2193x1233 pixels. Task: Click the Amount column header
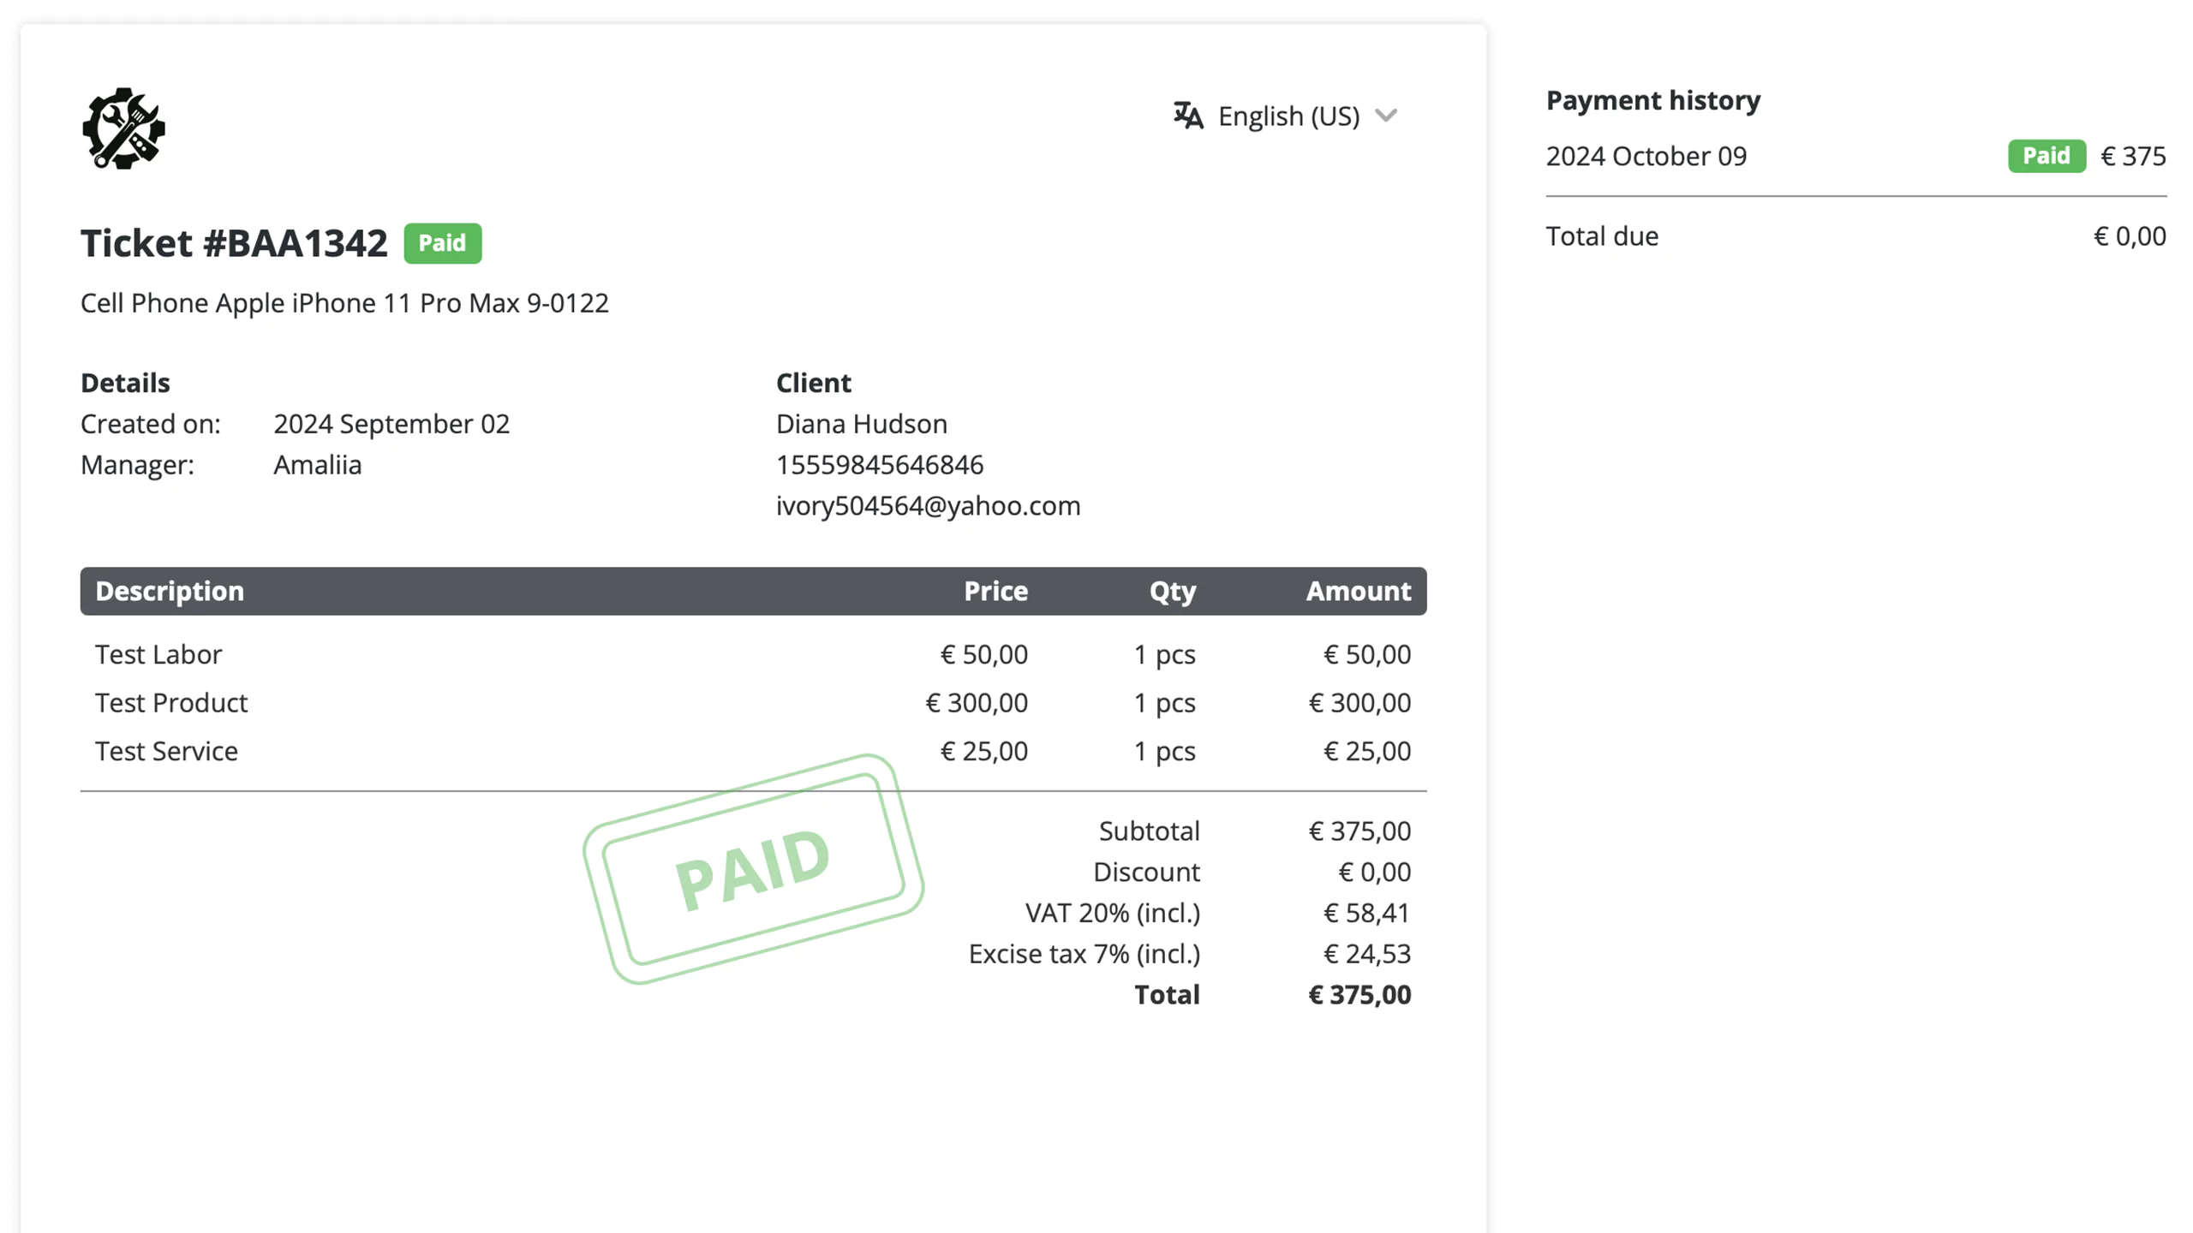click(1358, 591)
